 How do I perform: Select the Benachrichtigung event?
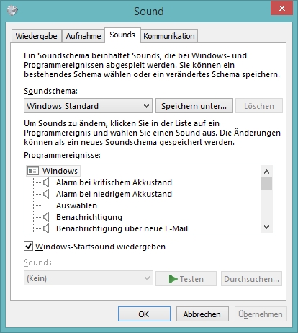tap(89, 217)
